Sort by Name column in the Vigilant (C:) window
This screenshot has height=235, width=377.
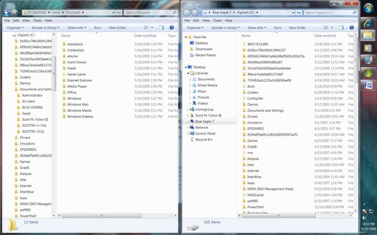(246, 36)
